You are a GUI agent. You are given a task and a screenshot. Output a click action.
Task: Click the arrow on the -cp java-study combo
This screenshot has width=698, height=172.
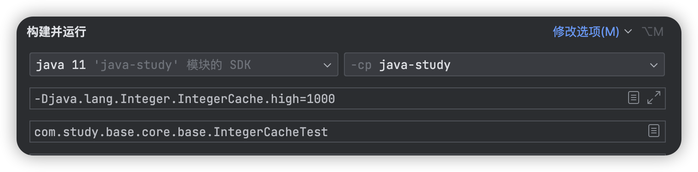(654, 65)
